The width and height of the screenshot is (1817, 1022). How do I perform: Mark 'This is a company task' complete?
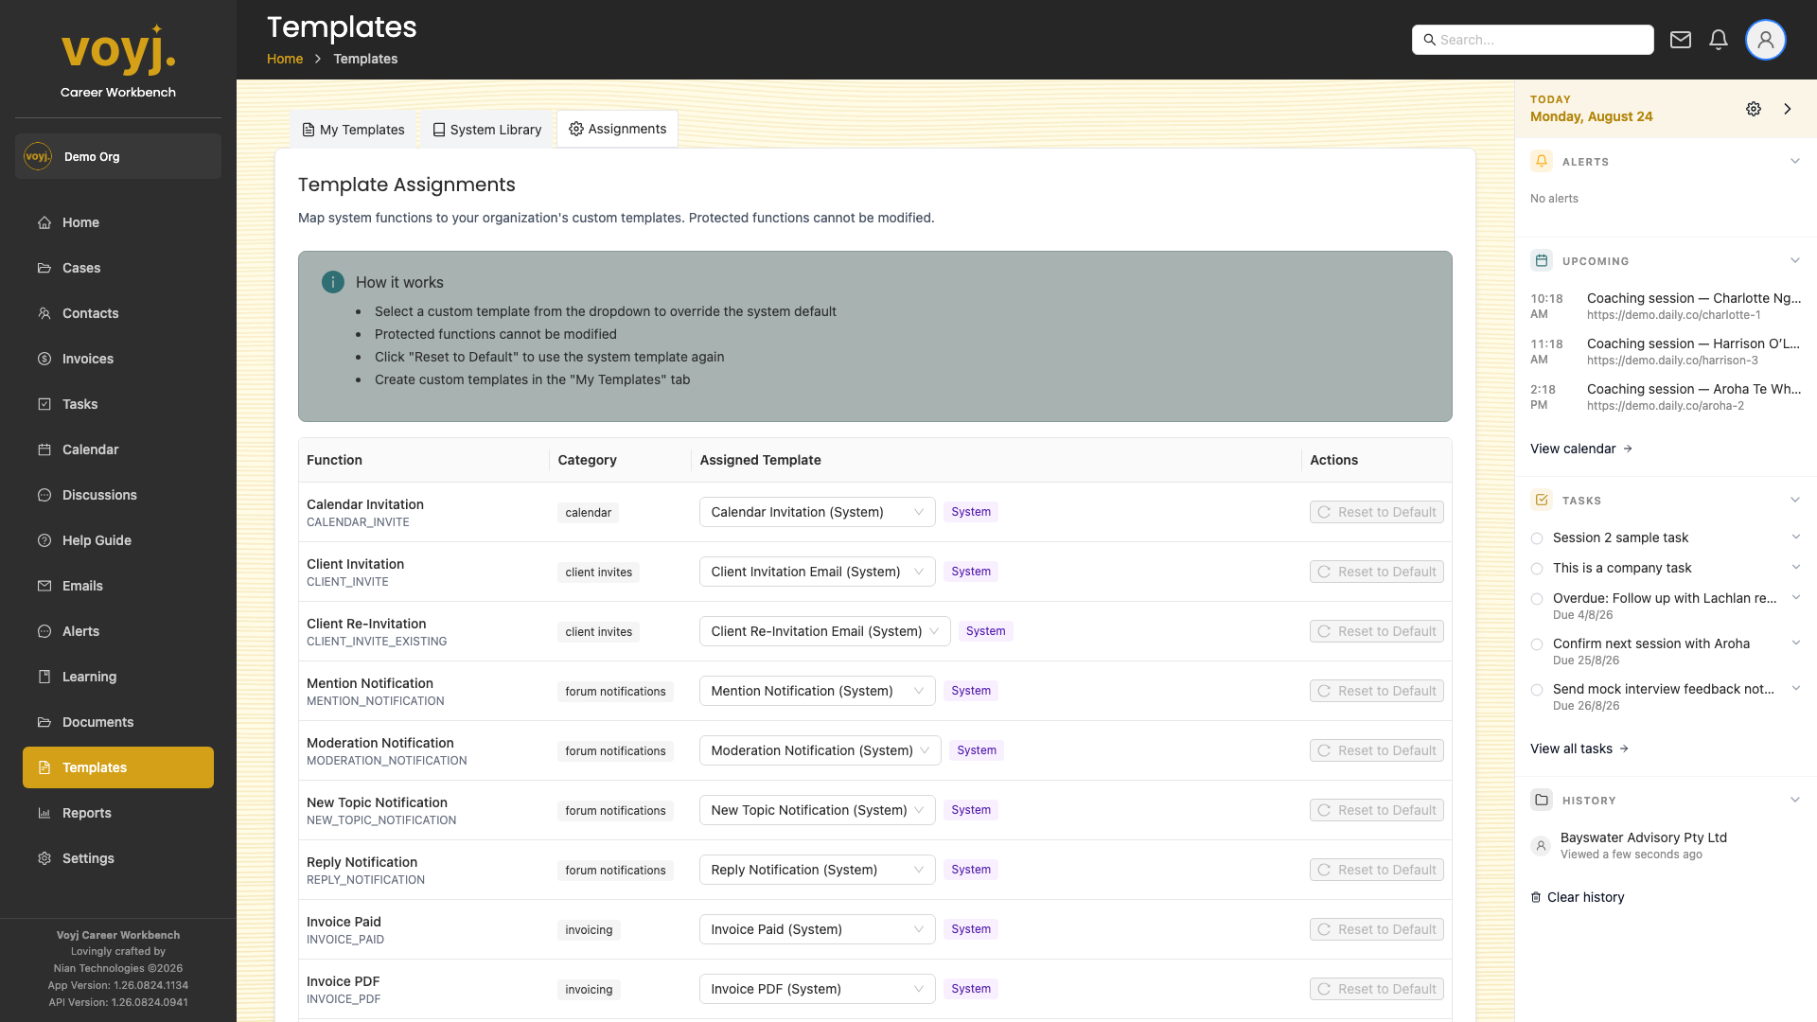[1537, 569]
